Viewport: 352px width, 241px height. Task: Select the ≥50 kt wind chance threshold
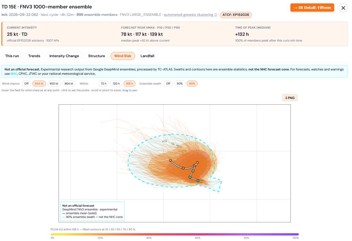54,84
